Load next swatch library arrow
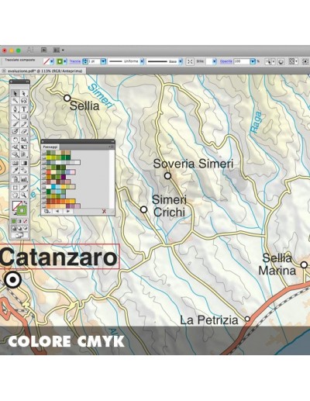Image resolution: width=310 pixels, height=401 pixels. click(68, 211)
